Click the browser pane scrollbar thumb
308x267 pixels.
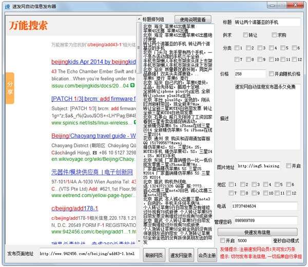pyautogui.click(x=139, y=47)
